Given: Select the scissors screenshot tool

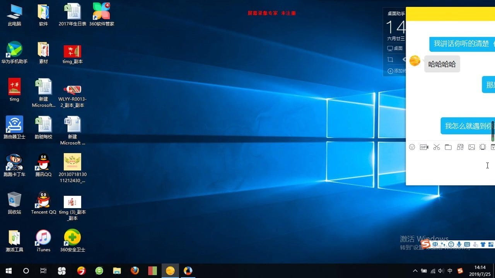Looking at the screenshot, I should [437, 147].
